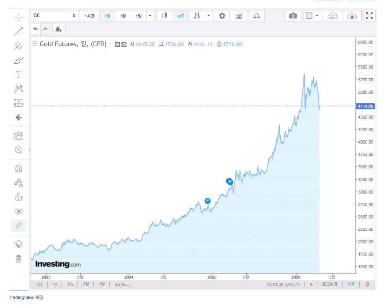The image size is (384, 307).
Task: Click upper P marker near 2025
Action: click(229, 181)
